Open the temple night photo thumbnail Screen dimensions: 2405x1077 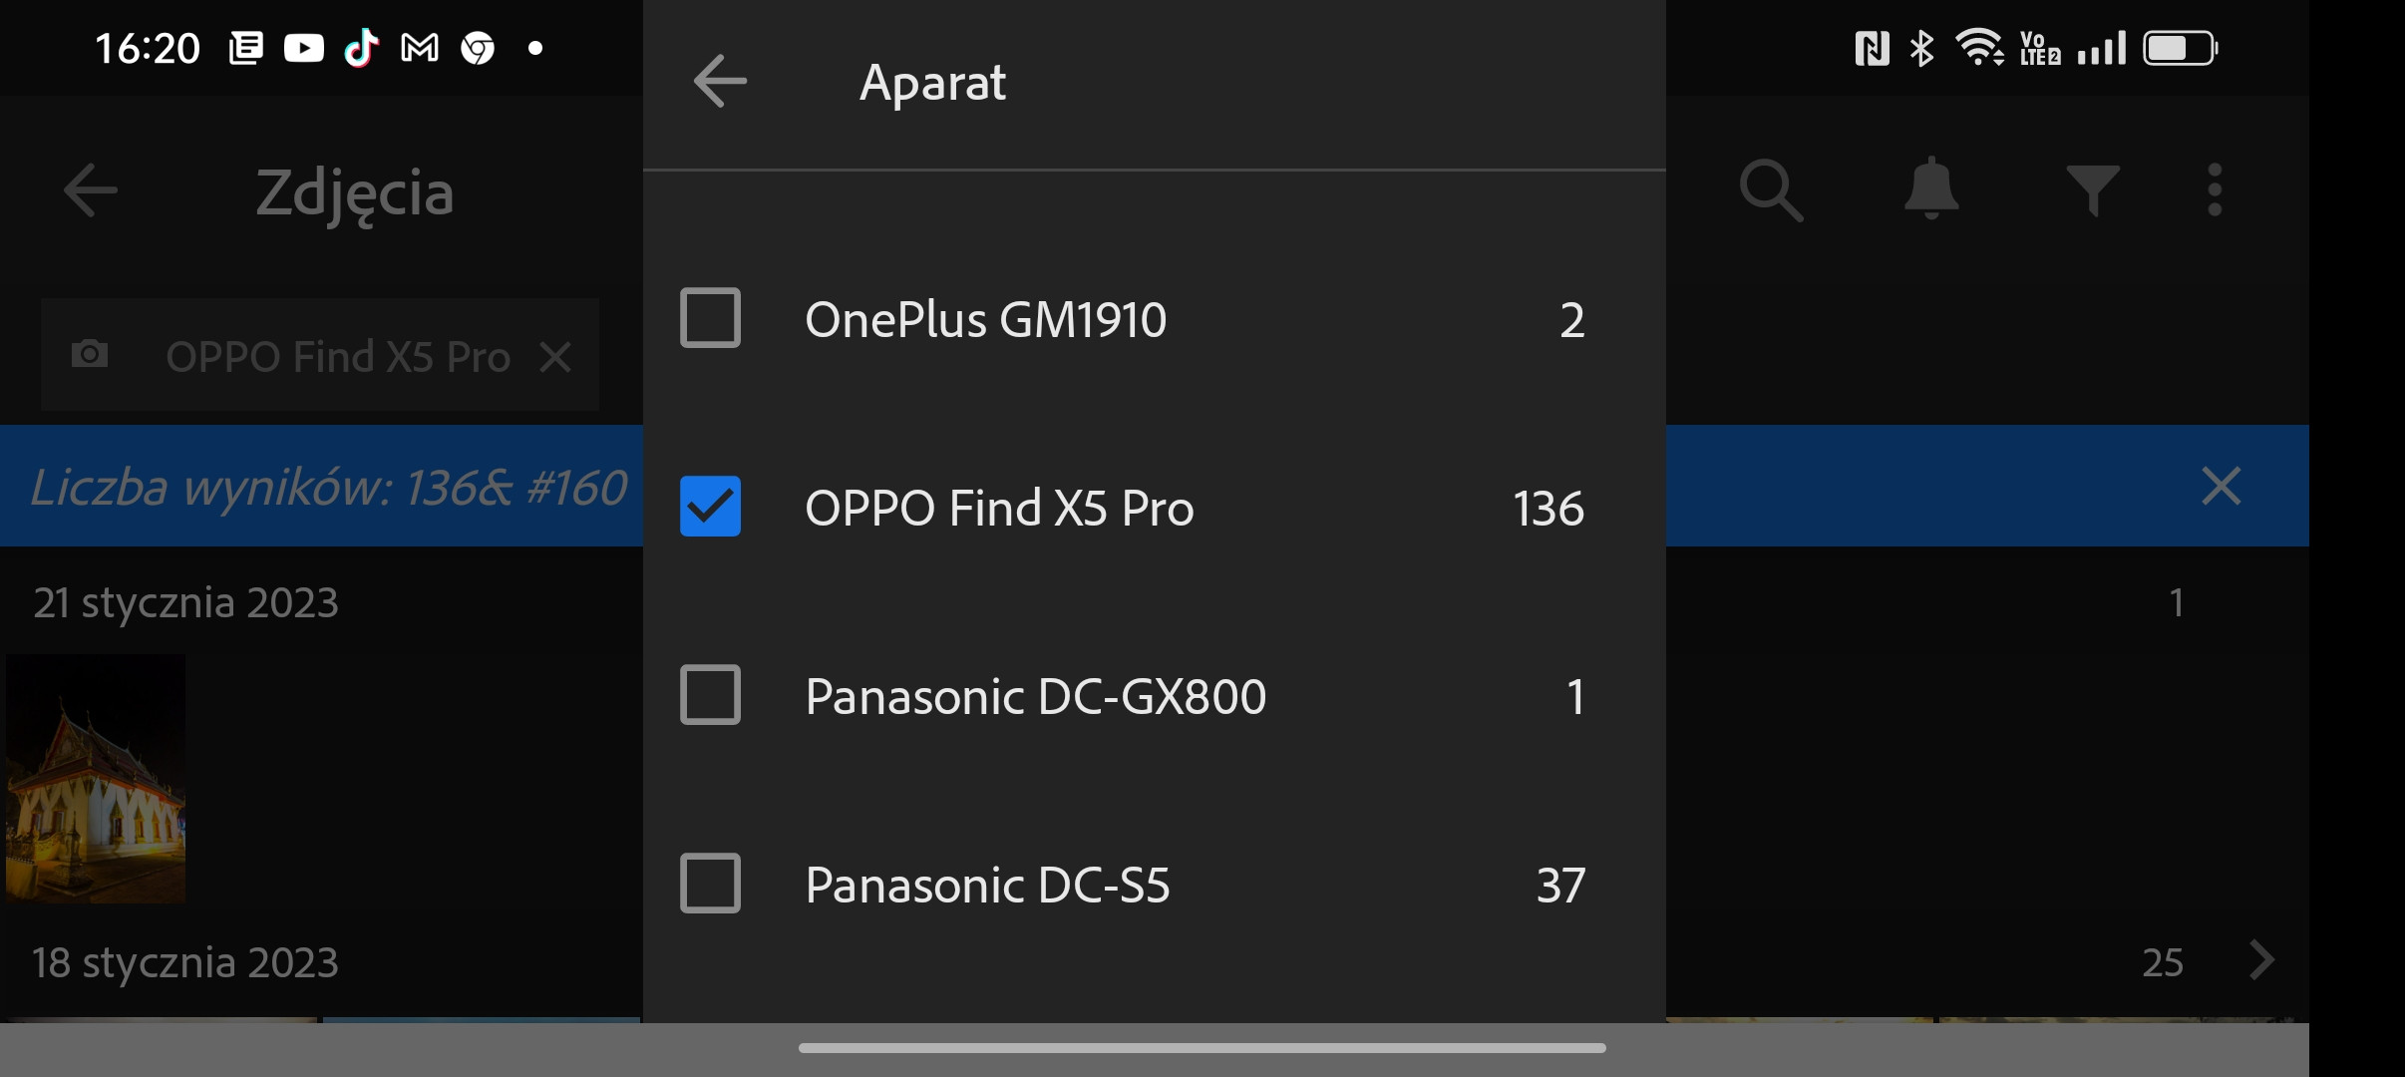(x=96, y=779)
